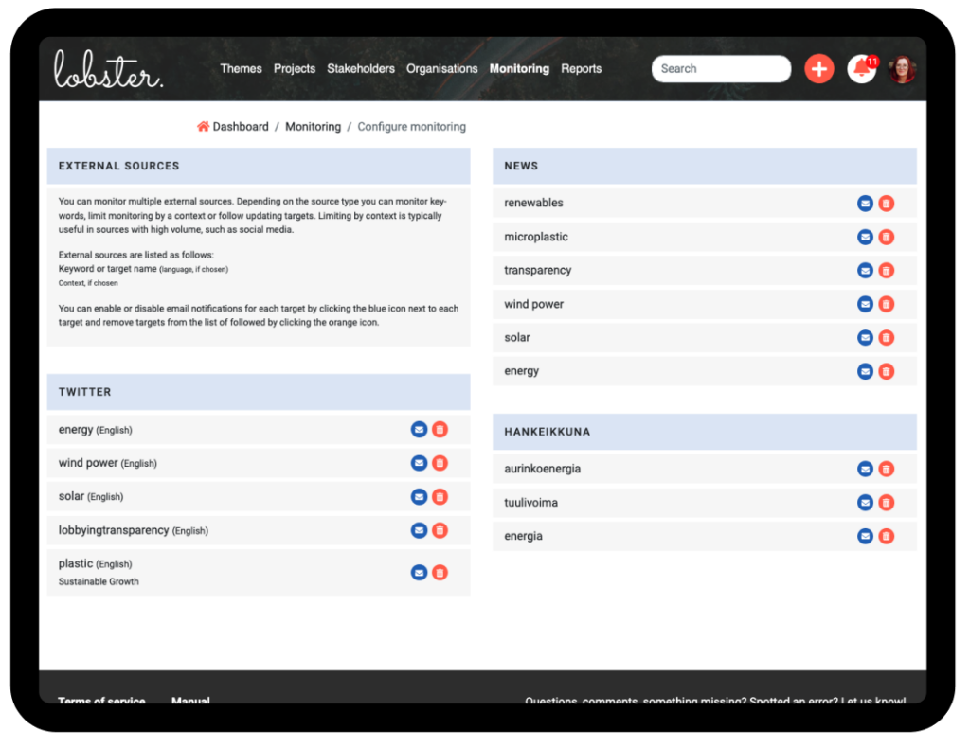The height and width of the screenshot is (748, 970).
Task: Open the Organisations menu
Action: point(441,68)
